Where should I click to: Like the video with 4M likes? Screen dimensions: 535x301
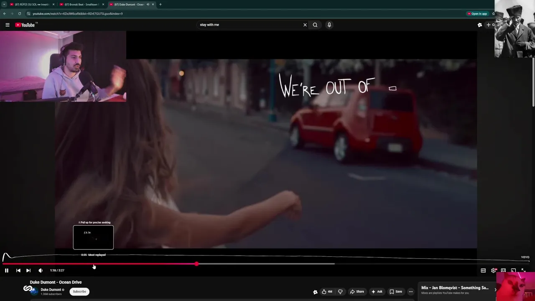pos(327,292)
